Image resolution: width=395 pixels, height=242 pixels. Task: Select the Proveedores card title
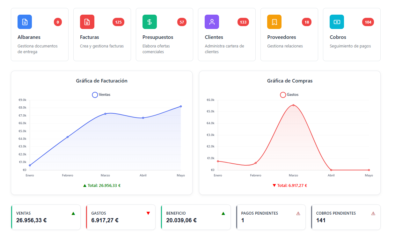pos(282,37)
